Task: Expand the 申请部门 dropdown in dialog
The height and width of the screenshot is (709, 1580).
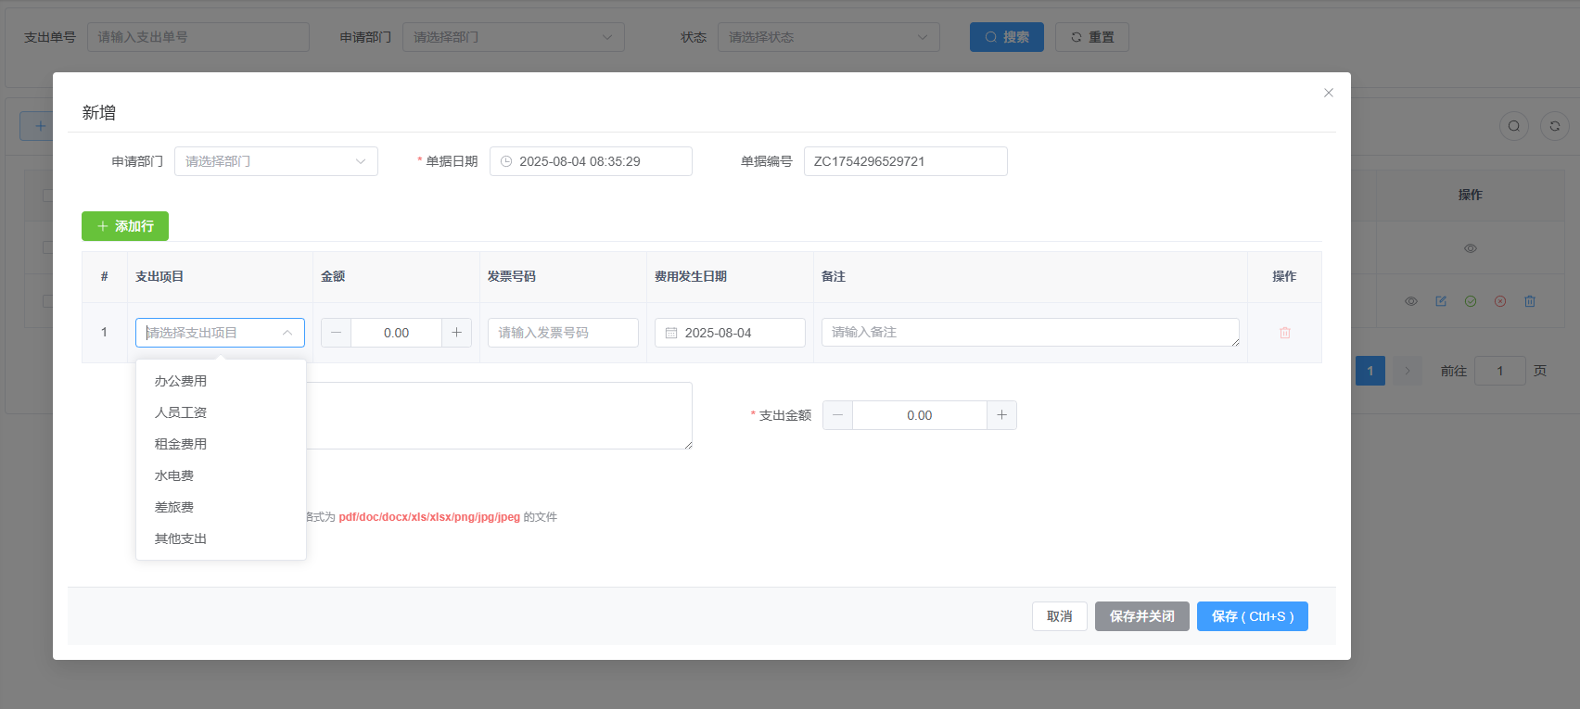Action: tap(275, 161)
